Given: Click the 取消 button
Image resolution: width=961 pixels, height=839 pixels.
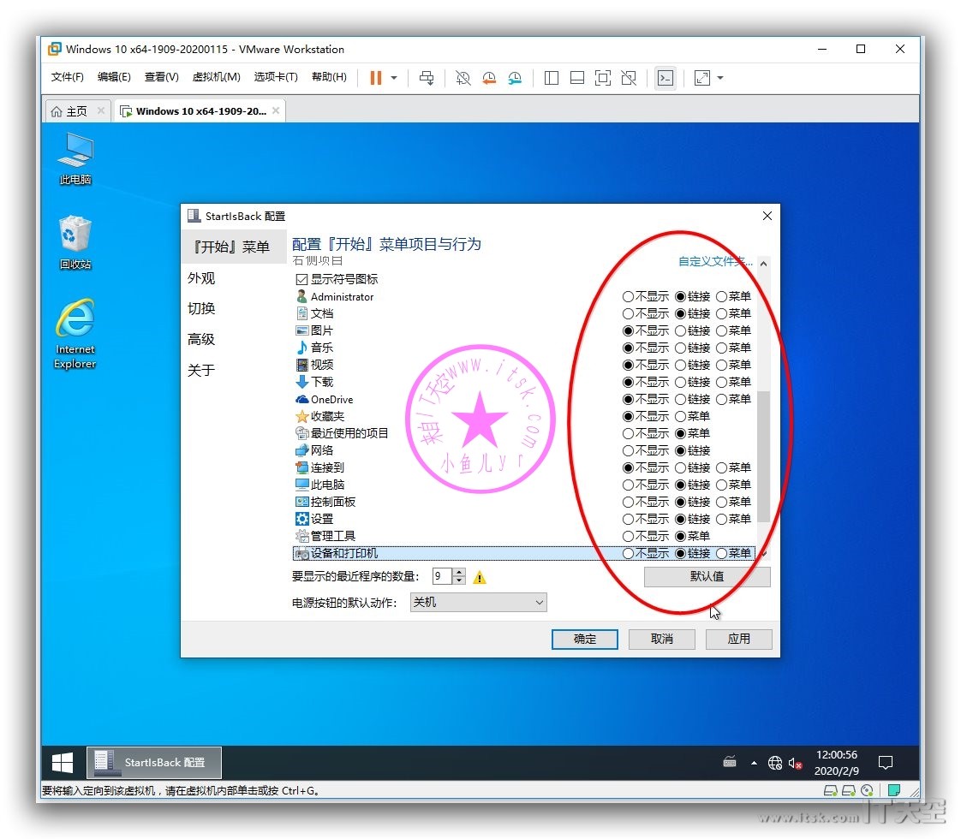Looking at the screenshot, I should [x=662, y=639].
